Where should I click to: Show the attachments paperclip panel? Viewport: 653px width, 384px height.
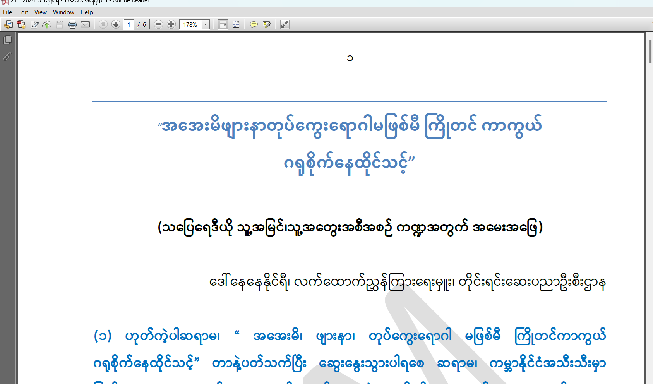click(7, 57)
